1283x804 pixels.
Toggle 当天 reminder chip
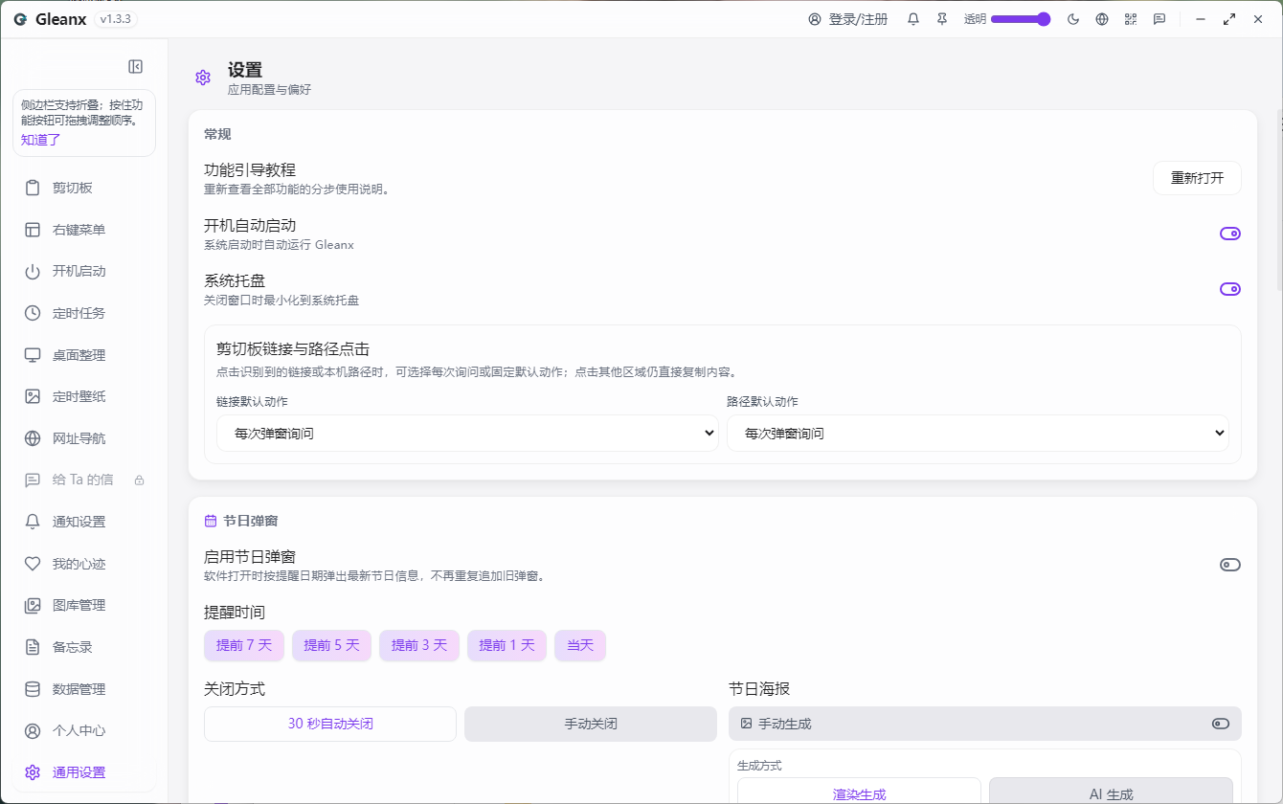pyautogui.click(x=580, y=645)
